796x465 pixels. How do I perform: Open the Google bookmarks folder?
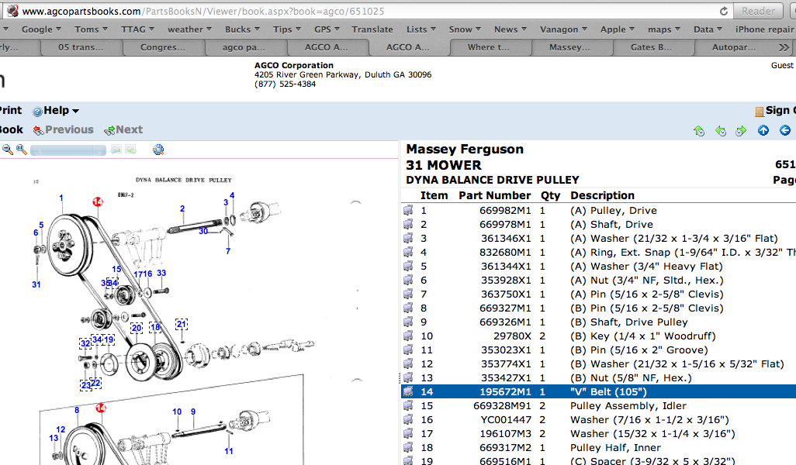coord(41,29)
